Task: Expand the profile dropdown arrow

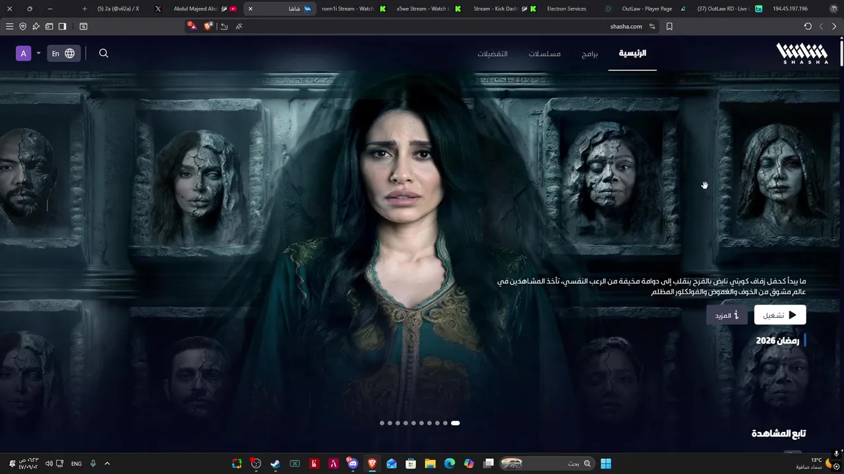Action: 38,53
